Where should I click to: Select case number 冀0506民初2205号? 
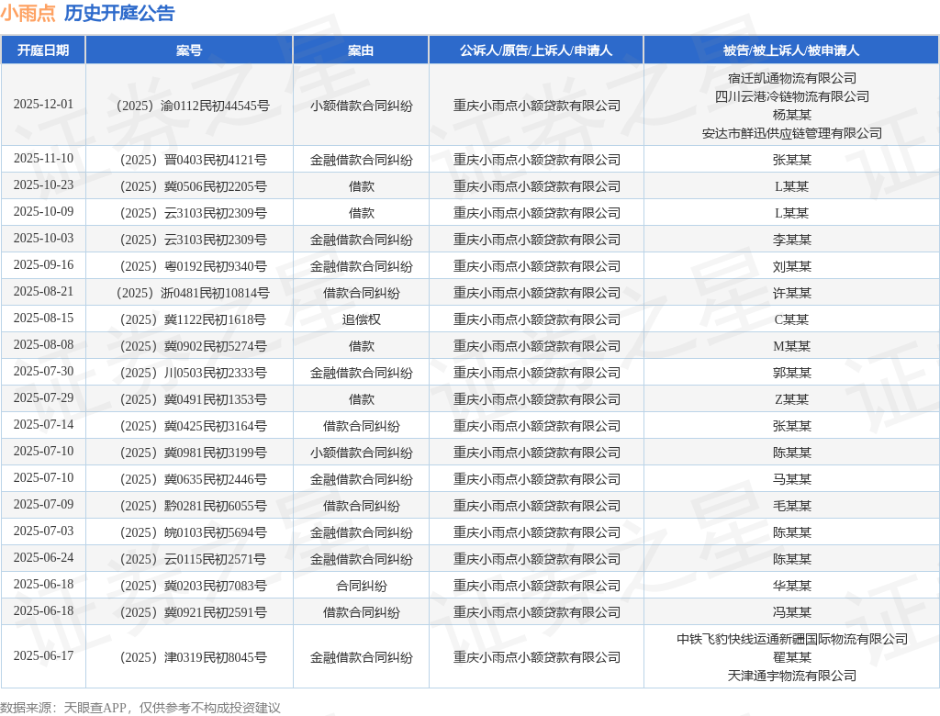click(193, 186)
